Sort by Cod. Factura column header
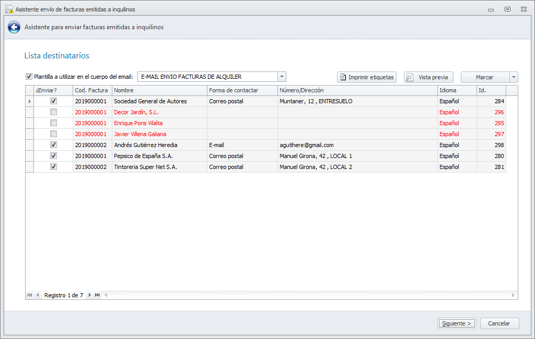This screenshot has height=339, width=535. click(92, 90)
